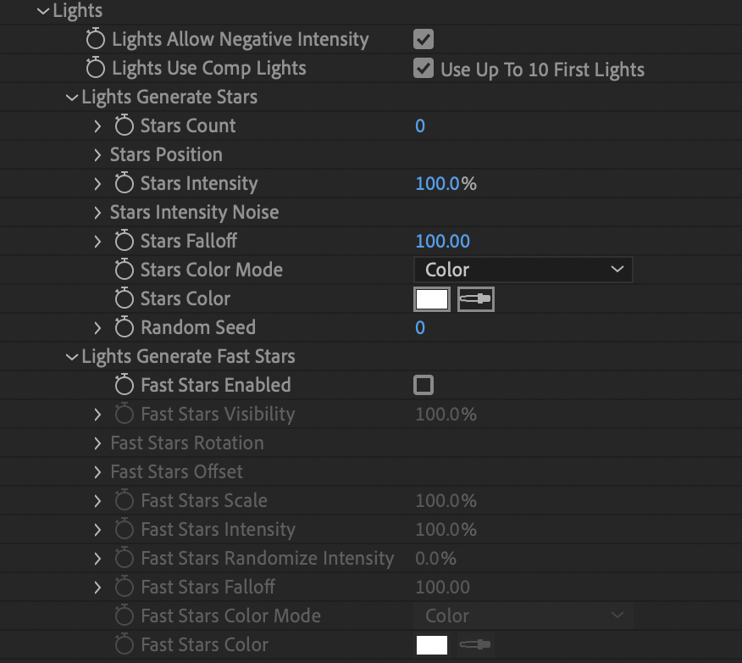Open the white Stars Color swatch
This screenshot has height=663, width=742.
point(432,298)
